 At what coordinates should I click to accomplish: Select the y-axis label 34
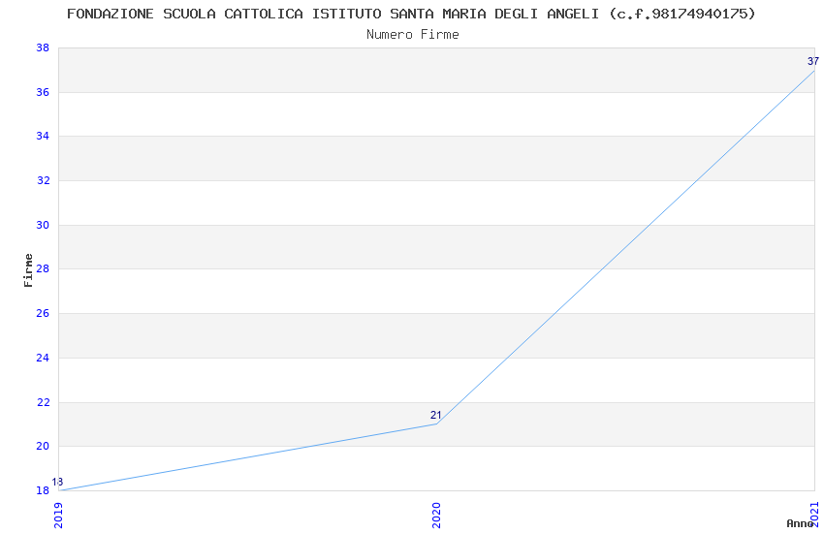[x=43, y=136]
